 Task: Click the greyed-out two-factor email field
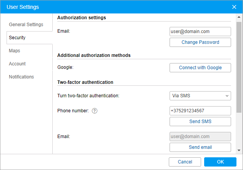[200, 137]
